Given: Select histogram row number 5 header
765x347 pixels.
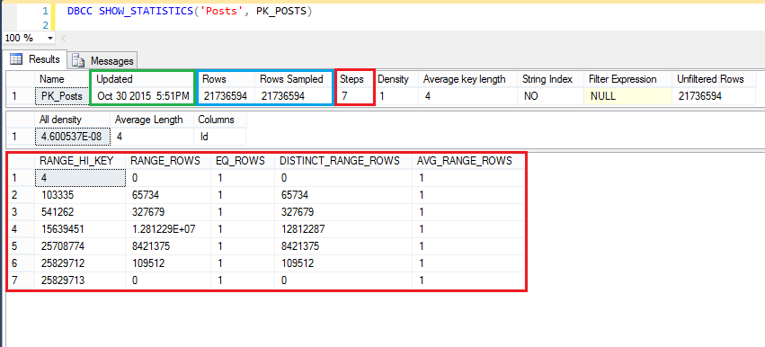Looking at the screenshot, I should [21, 246].
